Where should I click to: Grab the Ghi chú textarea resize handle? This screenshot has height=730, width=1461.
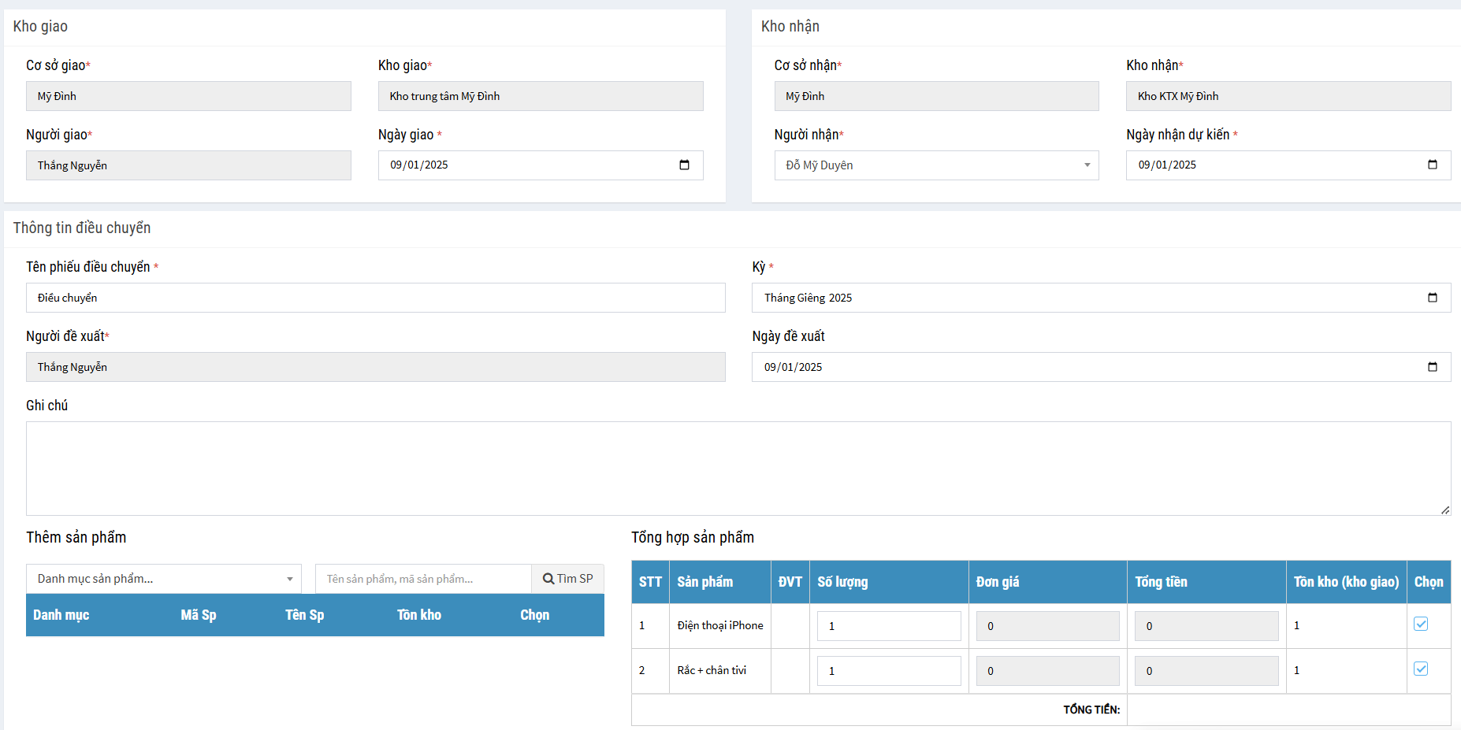tap(1444, 510)
